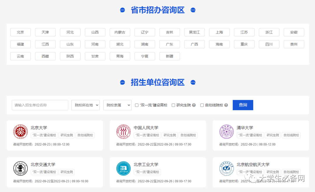This screenshot has height=192, width=315.
Task: Check the 自划线院校 filter checkbox
Action: [202, 105]
